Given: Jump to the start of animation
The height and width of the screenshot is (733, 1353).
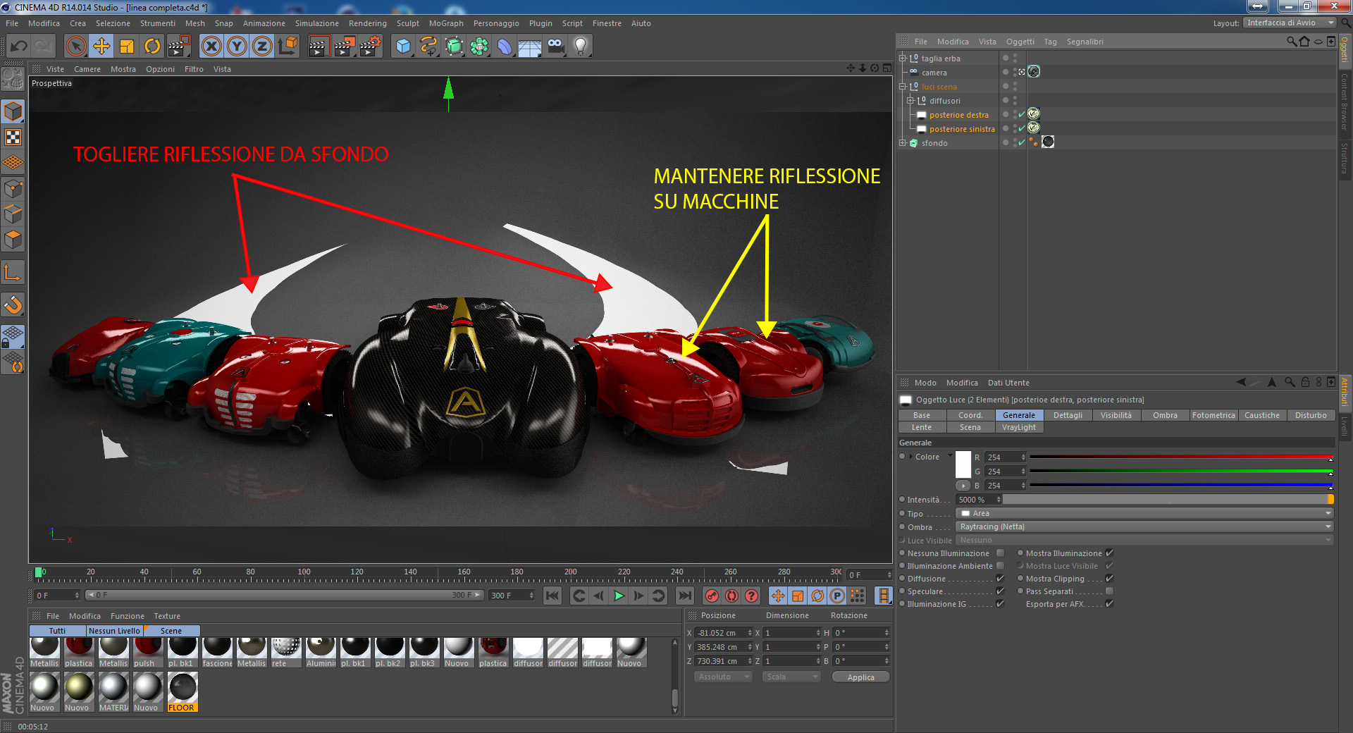Looking at the screenshot, I should (x=553, y=596).
